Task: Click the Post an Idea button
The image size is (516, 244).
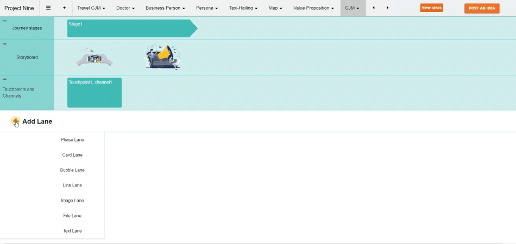Action: (x=482, y=8)
